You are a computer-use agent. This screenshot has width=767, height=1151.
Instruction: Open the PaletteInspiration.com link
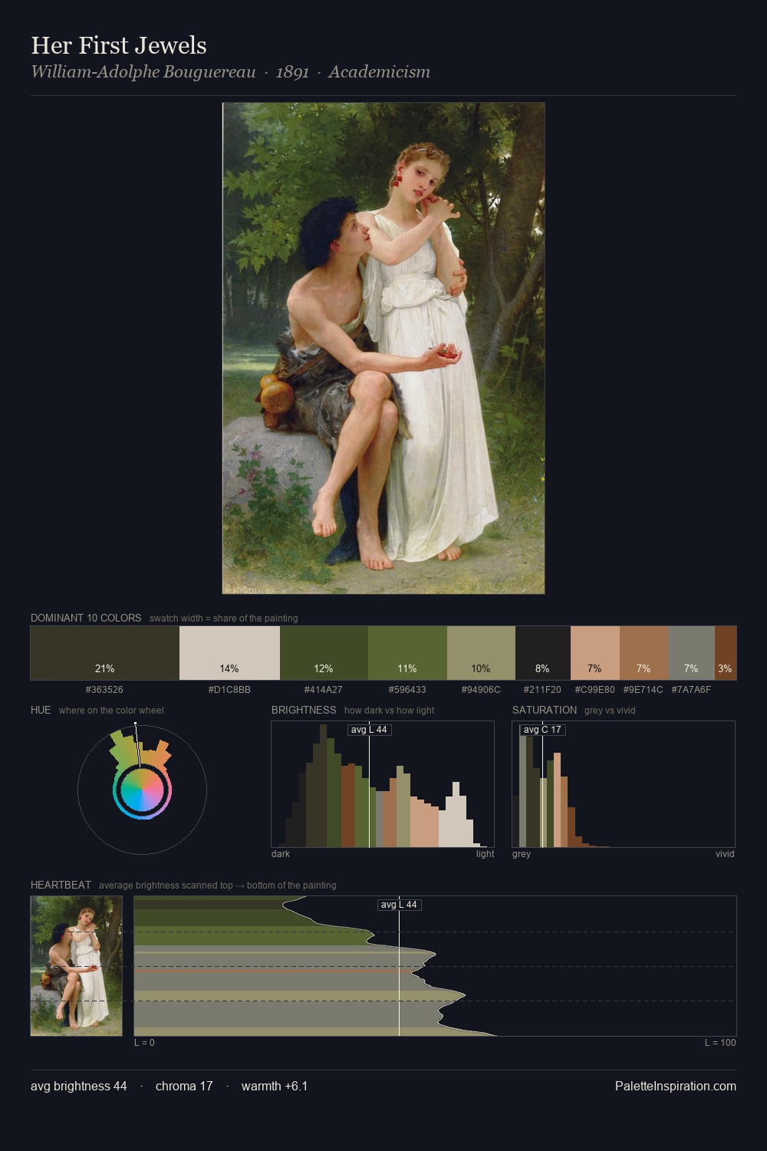676,1086
